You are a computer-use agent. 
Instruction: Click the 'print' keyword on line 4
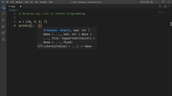coord(23,26)
